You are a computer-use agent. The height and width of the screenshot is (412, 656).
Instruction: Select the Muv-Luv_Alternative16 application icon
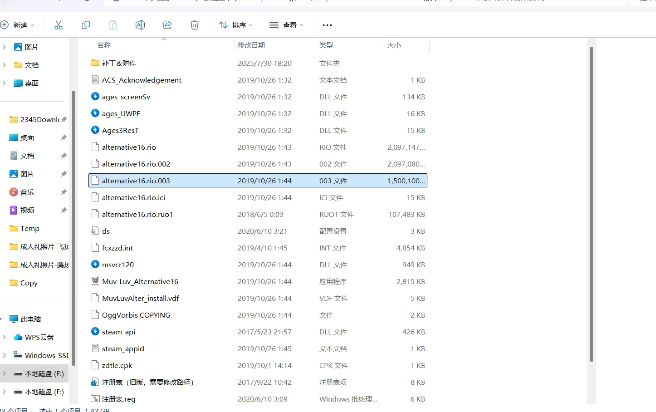click(x=95, y=281)
